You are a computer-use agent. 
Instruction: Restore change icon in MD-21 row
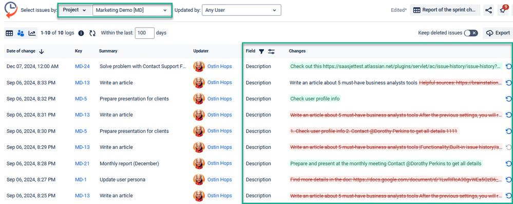click(x=508, y=163)
